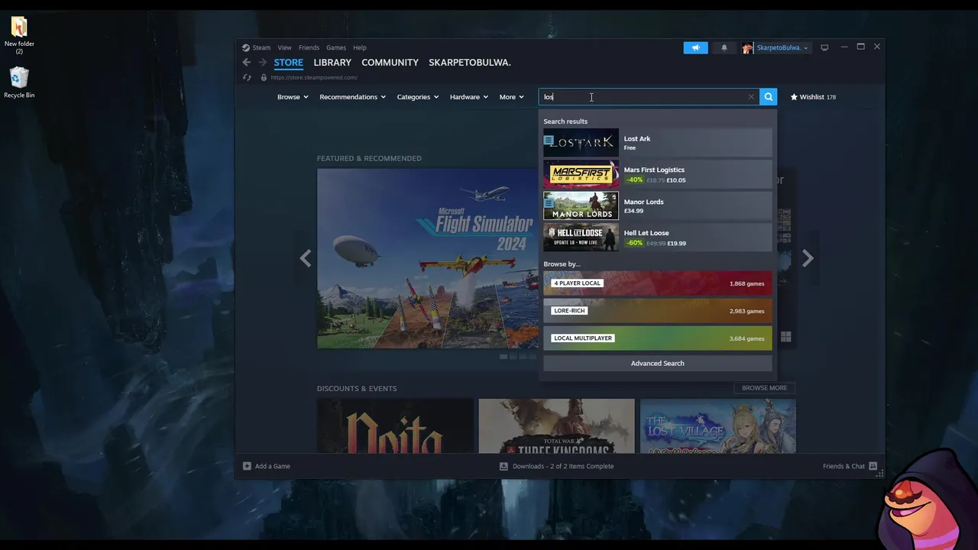Open the Steam menu
This screenshot has width=978, height=550.
pos(261,47)
